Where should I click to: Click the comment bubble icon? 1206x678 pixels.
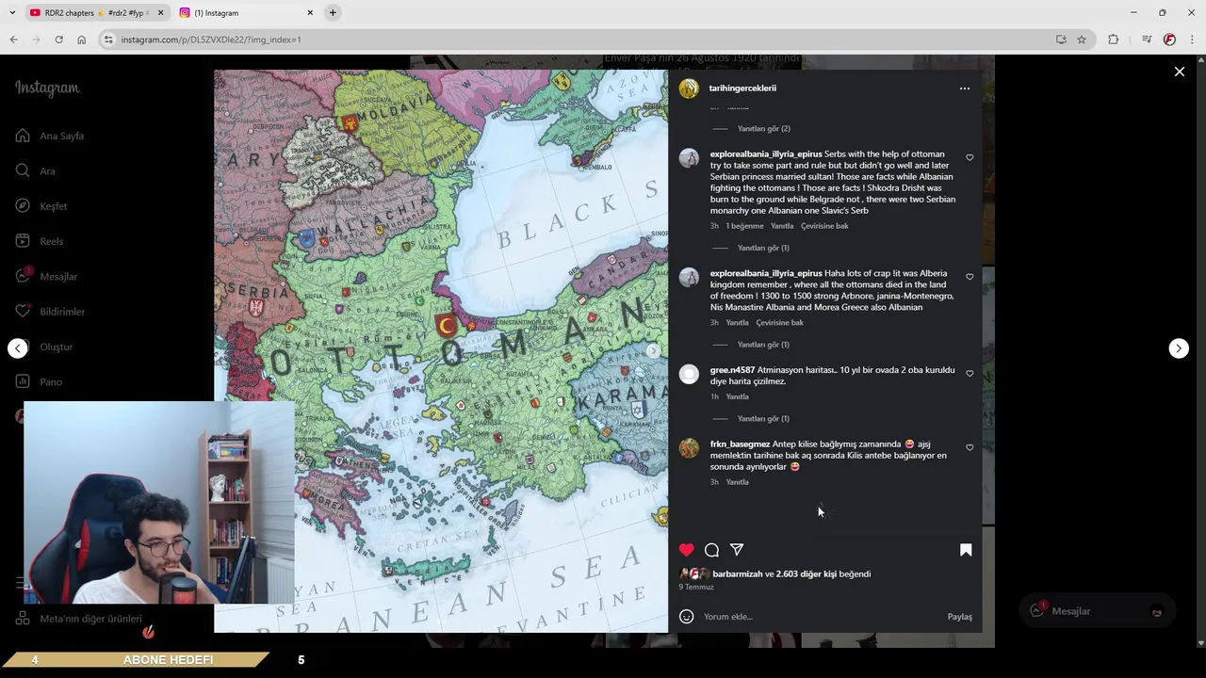[x=711, y=550]
